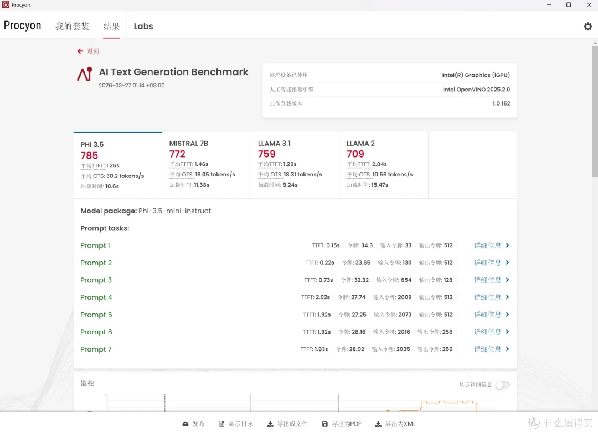Click the 导出为PDF button

342,424
